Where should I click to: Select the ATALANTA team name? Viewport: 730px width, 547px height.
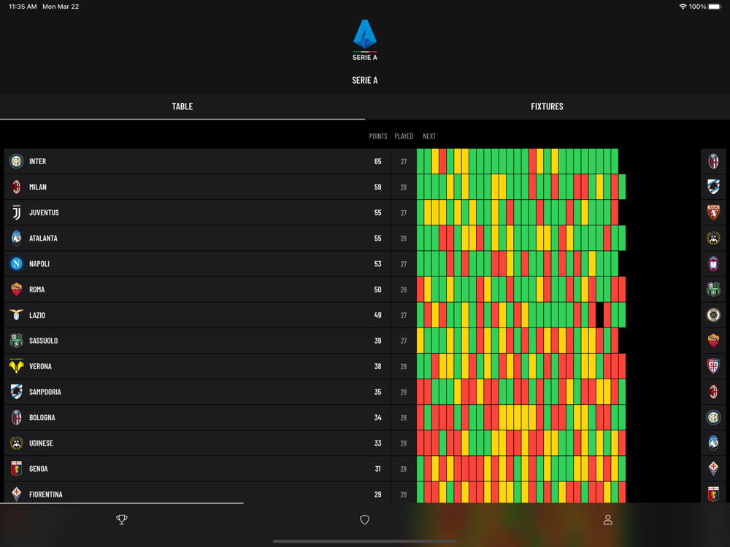[43, 238]
